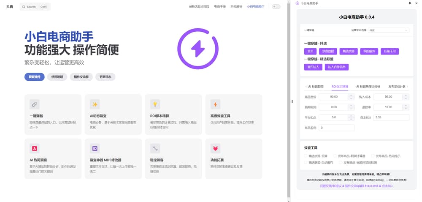Click the 商品售价 input field
Screen dimensions: 422x202
tap(333, 97)
